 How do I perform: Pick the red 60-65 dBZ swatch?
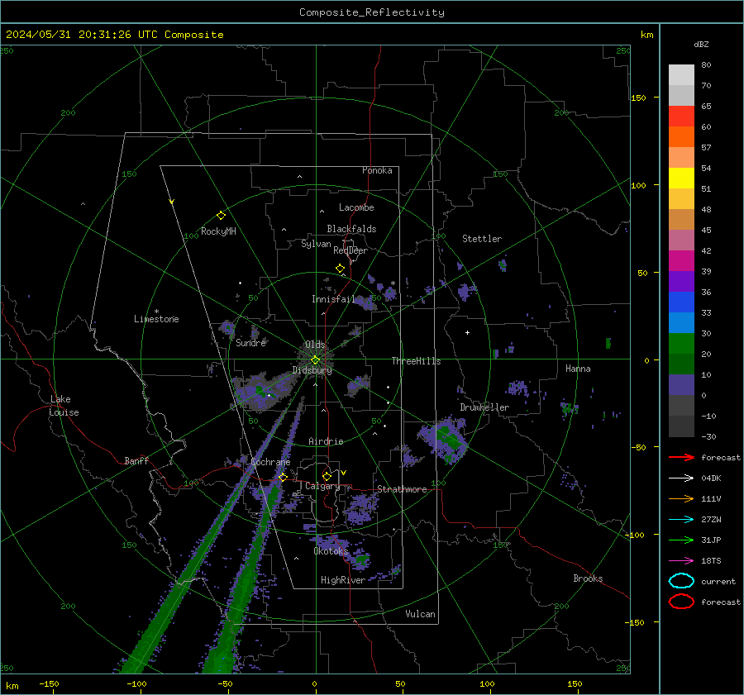(x=681, y=116)
